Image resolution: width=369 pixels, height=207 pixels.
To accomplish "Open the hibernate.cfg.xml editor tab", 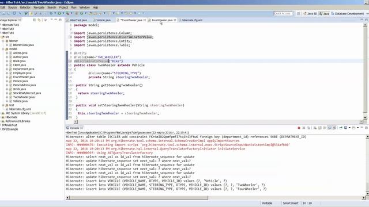I will [x=191, y=20].
